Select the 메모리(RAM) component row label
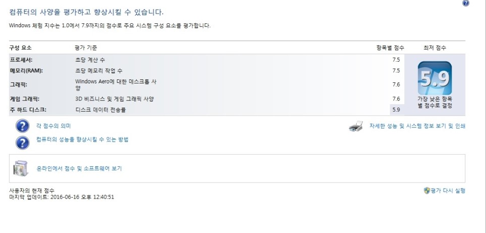 click(26, 70)
